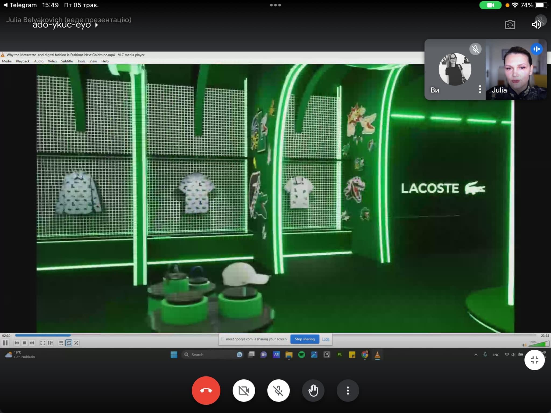Toggle VLC shuffle random playback

(76, 343)
